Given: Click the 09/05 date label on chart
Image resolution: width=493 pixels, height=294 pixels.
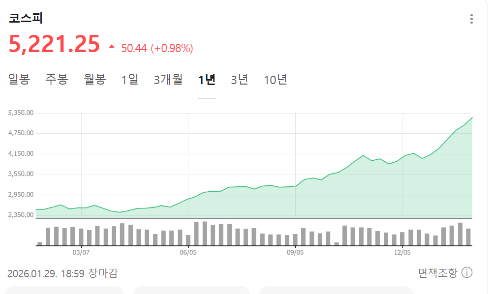Looking at the screenshot, I should click(x=295, y=252).
